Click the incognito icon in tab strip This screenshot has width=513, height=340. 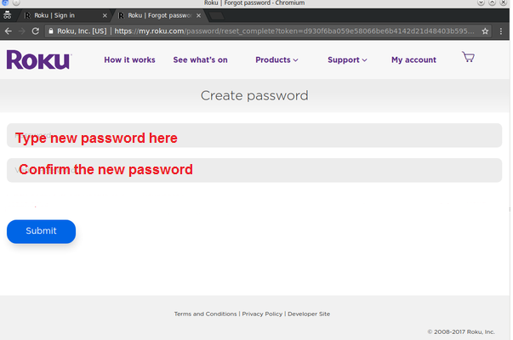(7, 15)
